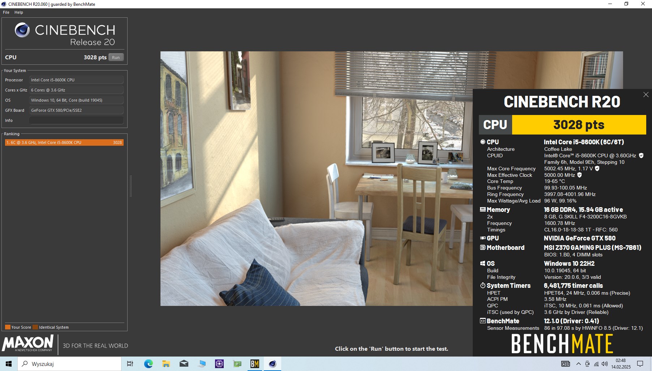Click the Cores x GHz field 6 Cores
This screenshot has height=371, width=652.
(76, 90)
